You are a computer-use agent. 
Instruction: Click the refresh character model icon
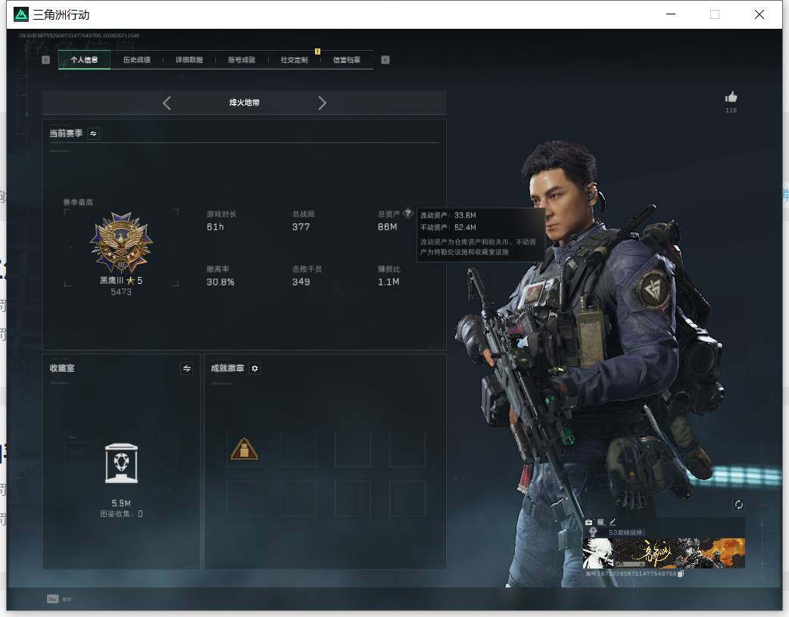pyautogui.click(x=739, y=504)
